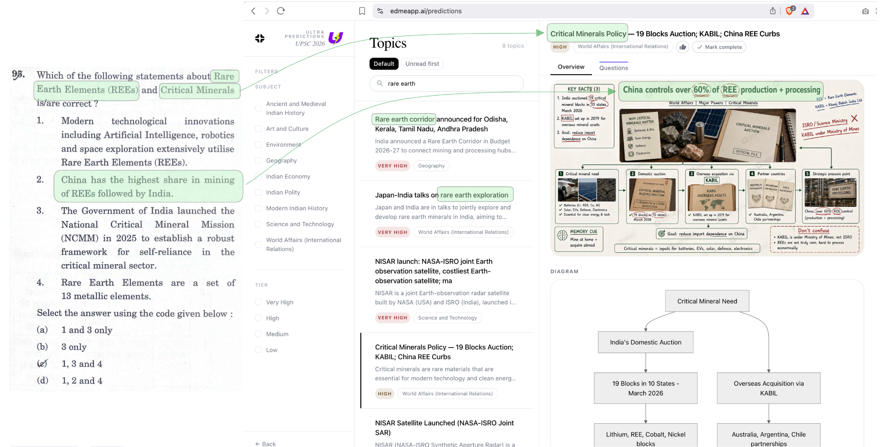Click the camera icon in browser toolbar
This screenshot has height=447, width=883.
pos(865,11)
